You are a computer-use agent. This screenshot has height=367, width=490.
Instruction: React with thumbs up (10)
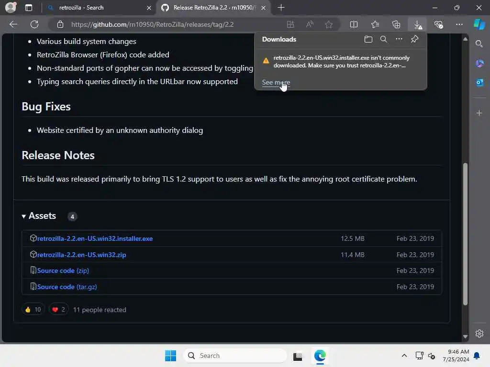[33, 310]
